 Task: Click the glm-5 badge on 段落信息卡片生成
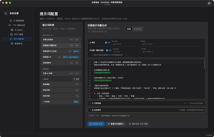76,51
